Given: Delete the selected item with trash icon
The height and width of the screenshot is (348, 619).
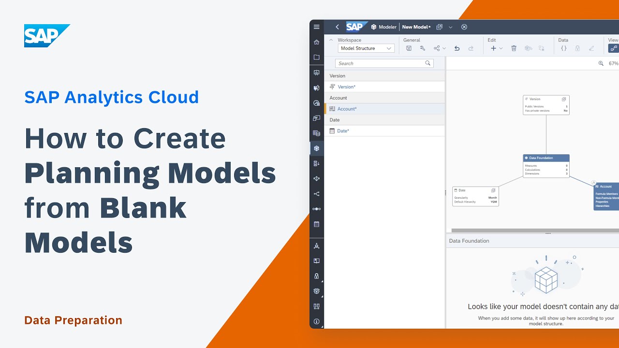Looking at the screenshot, I should (x=514, y=48).
